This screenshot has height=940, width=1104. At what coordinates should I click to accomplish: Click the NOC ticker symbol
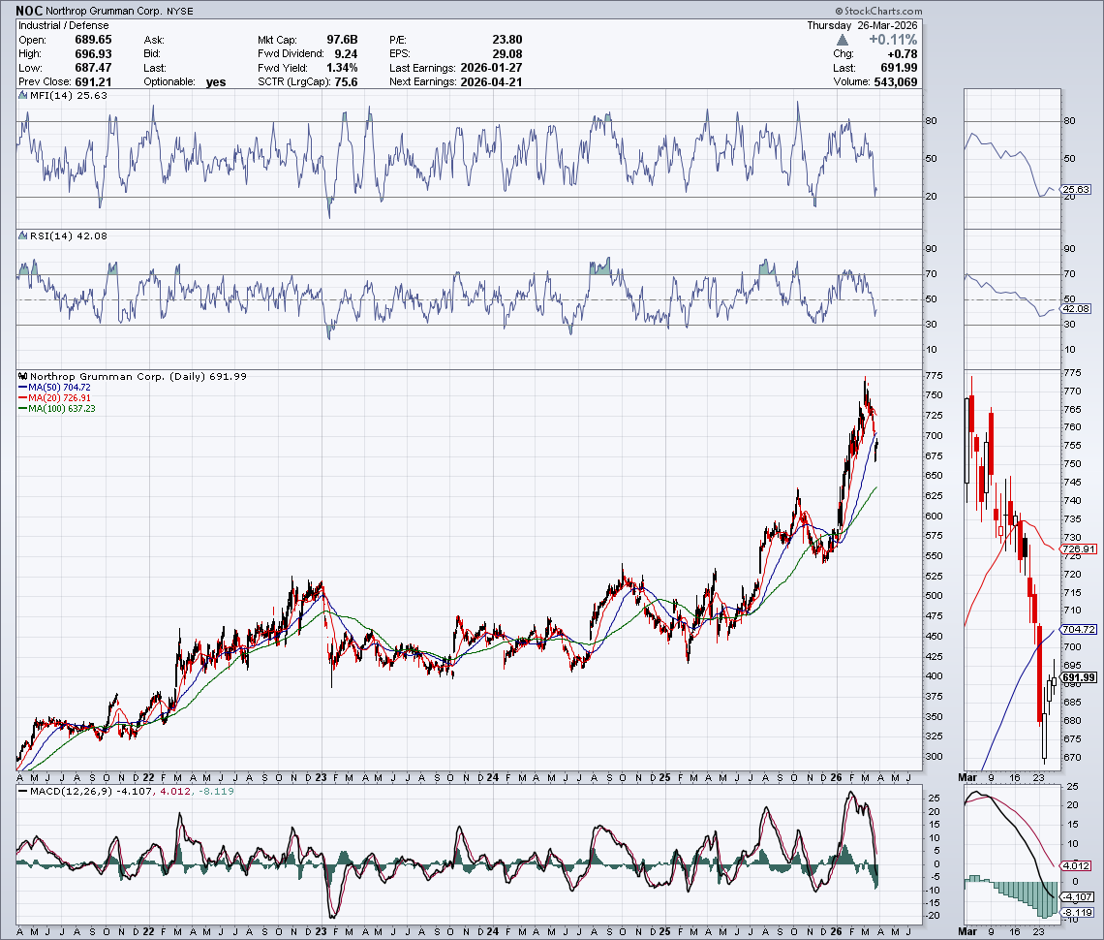click(30, 11)
